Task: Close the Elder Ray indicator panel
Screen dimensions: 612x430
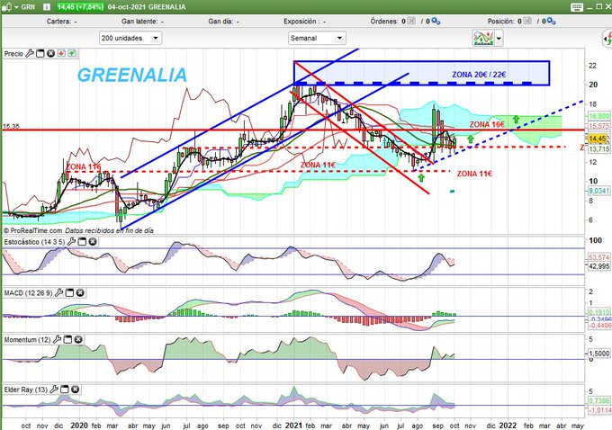Action: [x=75, y=389]
